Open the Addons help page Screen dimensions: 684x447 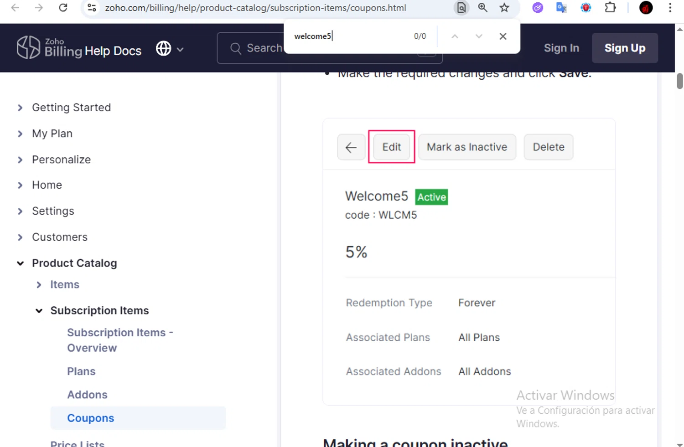tap(87, 395)
